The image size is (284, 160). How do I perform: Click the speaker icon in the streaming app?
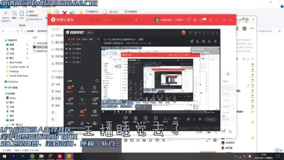(x=175, y=119)
